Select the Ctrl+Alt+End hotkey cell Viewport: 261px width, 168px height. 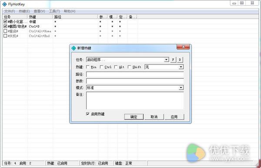[x=40, y=36]
